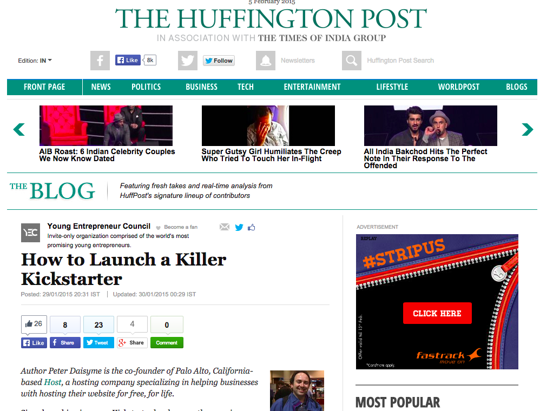Click the Facebook share count bubble showing 8
Viewport: 553px width, 411px height.
65,324
